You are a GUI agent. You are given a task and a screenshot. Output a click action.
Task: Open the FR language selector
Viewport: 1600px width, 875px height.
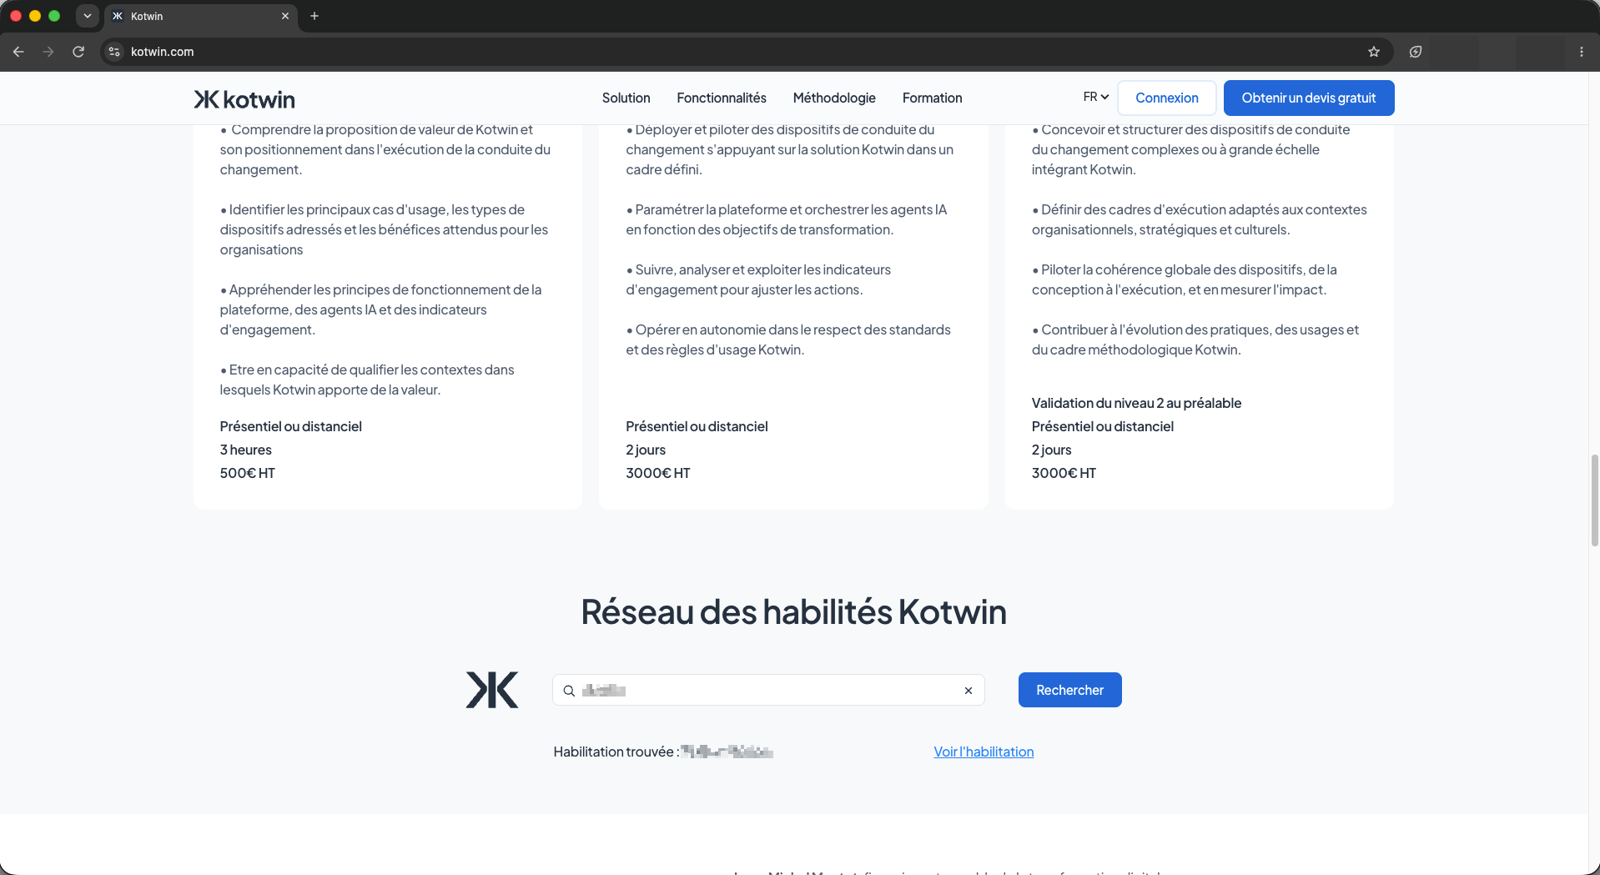pos(1096,98)
